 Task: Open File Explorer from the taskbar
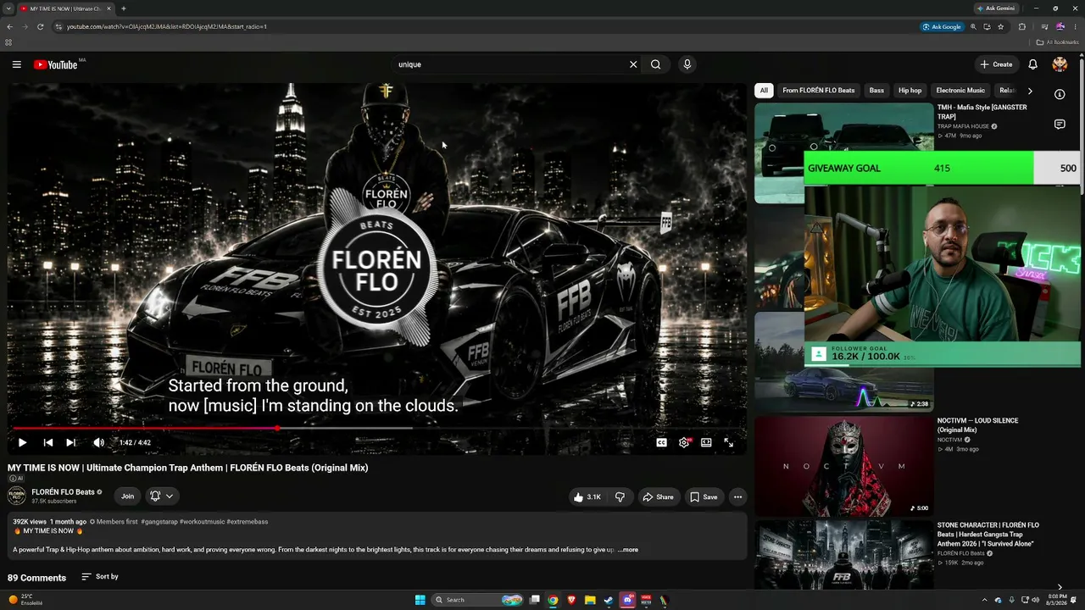point(590,600)
